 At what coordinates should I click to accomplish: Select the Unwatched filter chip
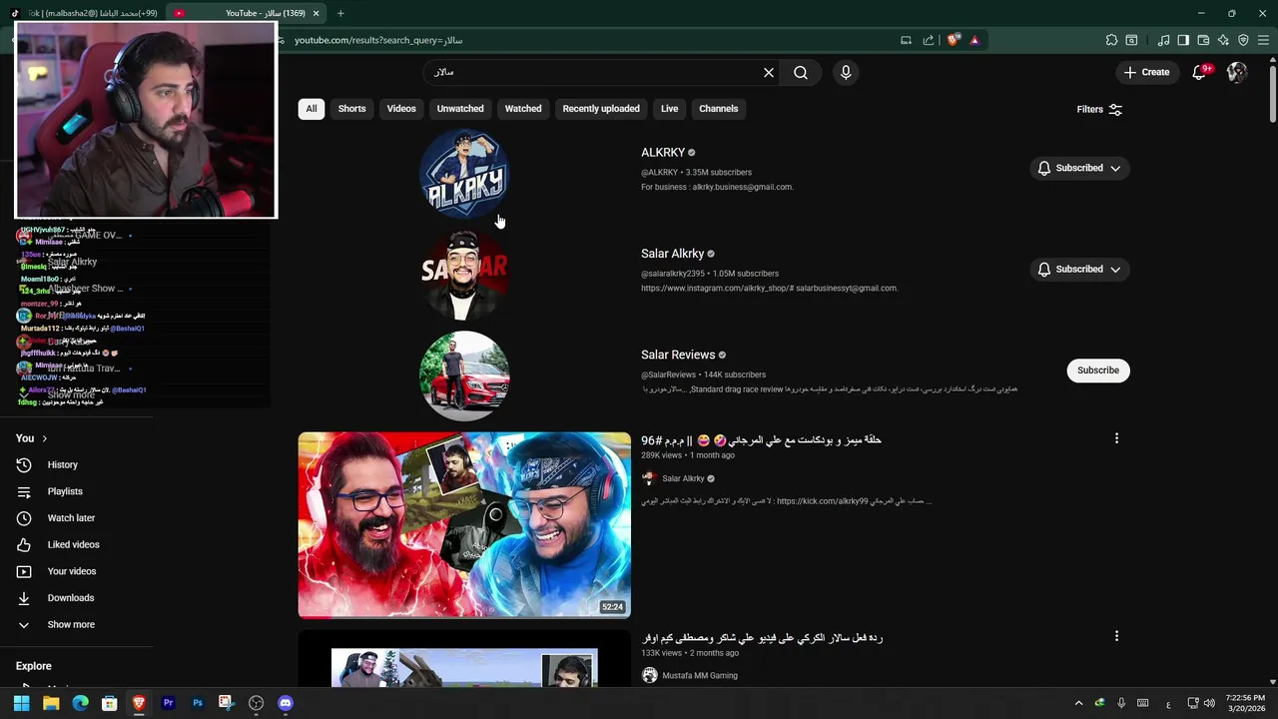[x=460, y=109]
